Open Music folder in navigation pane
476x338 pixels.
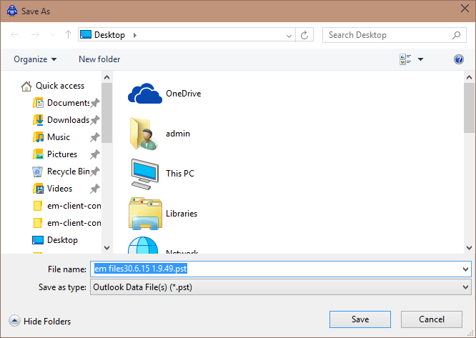pos(51,137)
